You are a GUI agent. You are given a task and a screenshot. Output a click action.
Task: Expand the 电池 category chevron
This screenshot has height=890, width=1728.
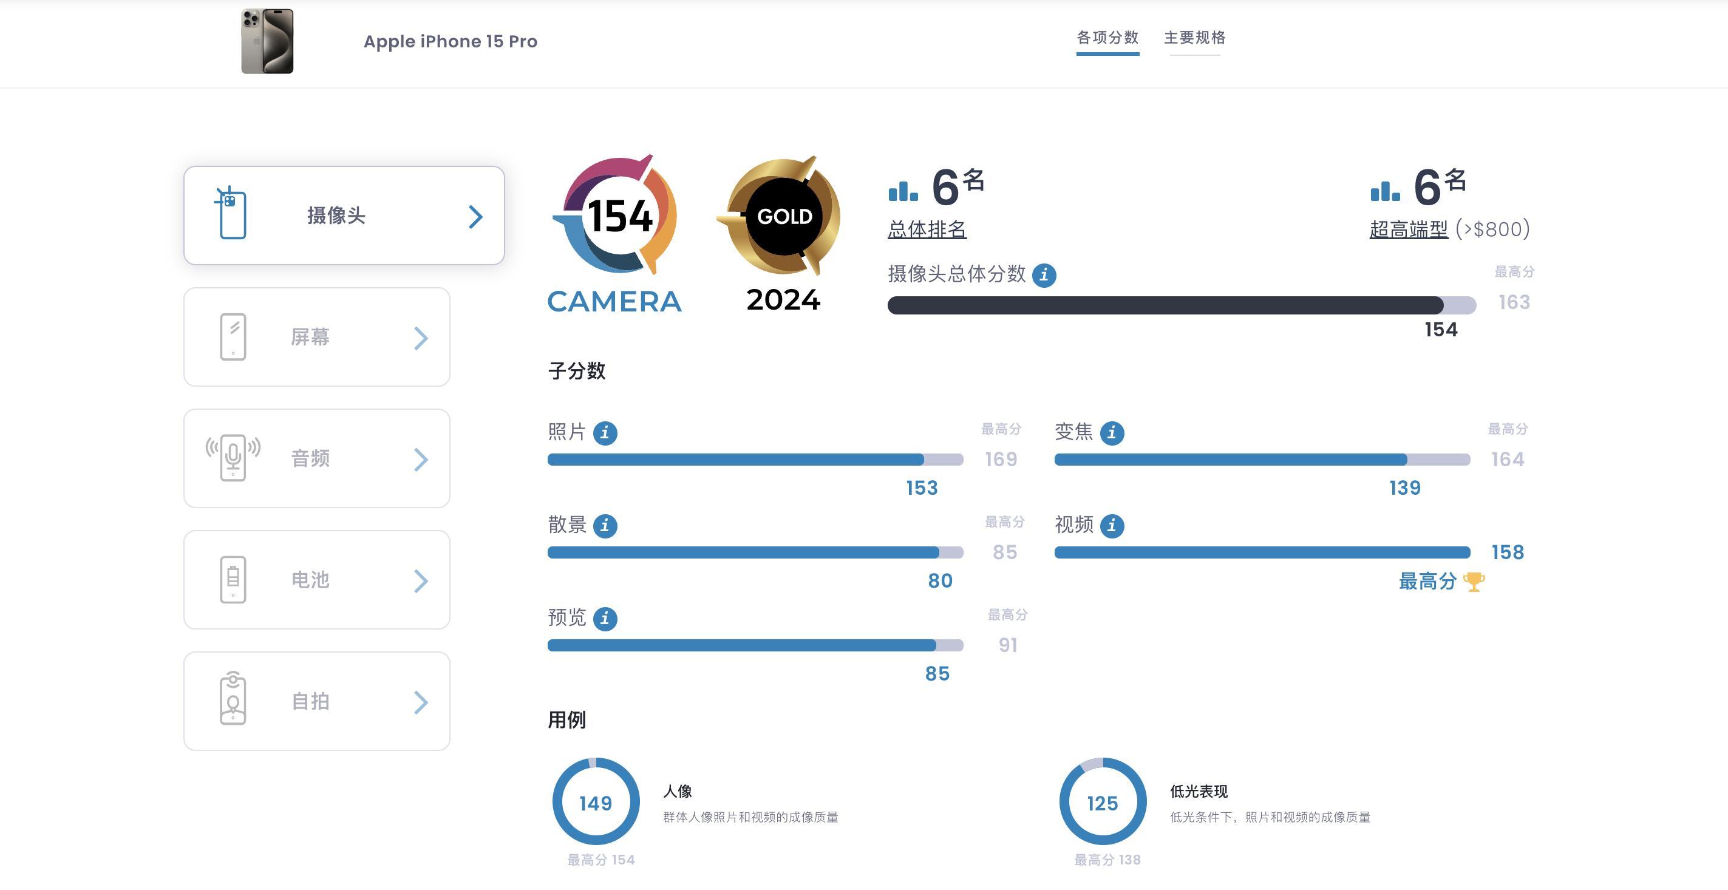(421, 581)
